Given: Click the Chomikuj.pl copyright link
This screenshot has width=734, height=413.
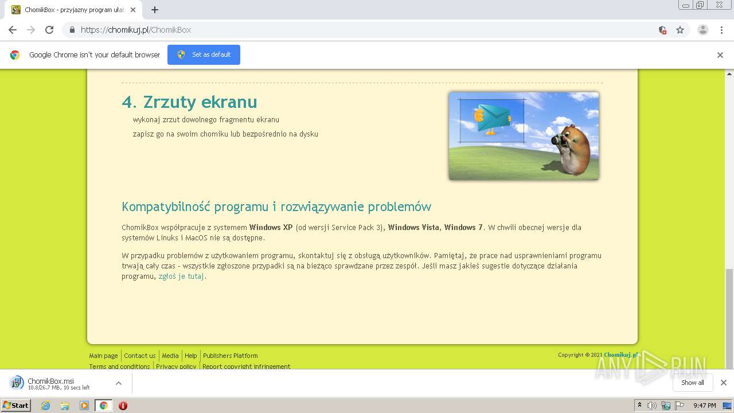Looking at the screenshot, I should coord(621,355).
